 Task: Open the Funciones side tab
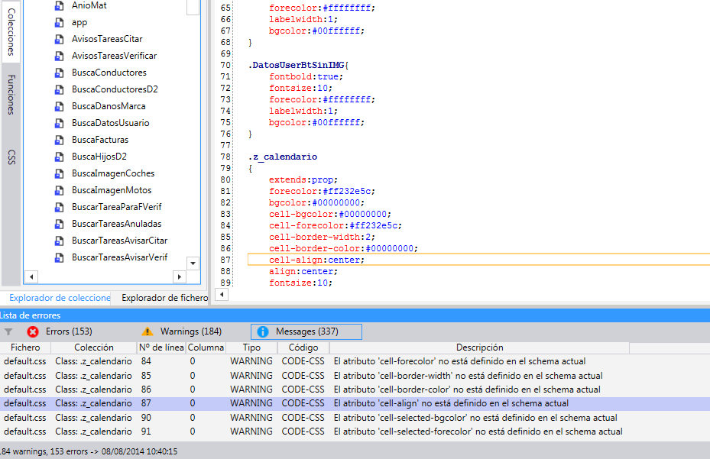pyautogui.click(x=11, y=95)
